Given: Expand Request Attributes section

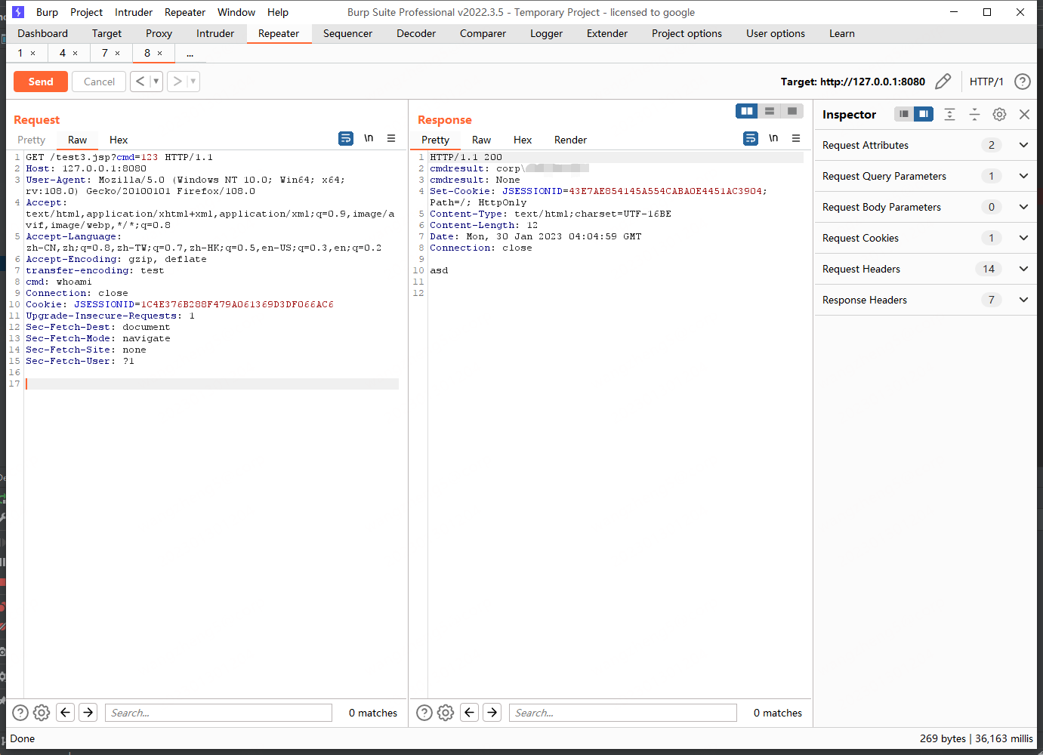Looking at the screenshot, I should 1023,145.
